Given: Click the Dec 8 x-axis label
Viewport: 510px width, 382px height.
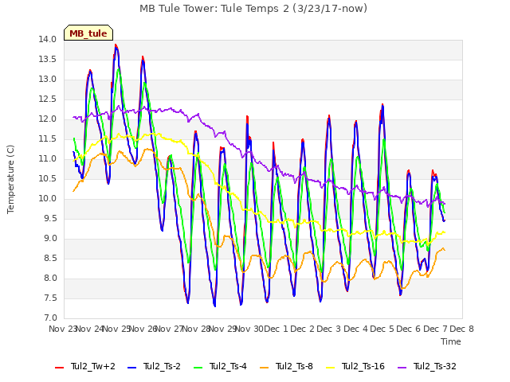Looking at the screenshot, I should (462, 329).
